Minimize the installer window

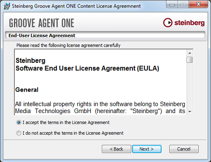point(172,5)
